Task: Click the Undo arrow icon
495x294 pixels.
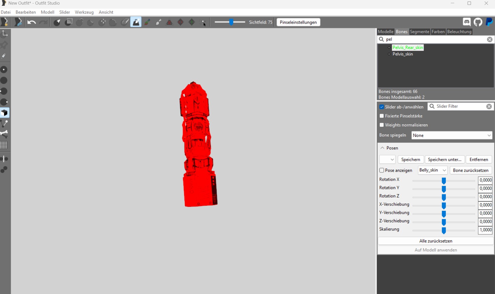Action: (32, 22)
